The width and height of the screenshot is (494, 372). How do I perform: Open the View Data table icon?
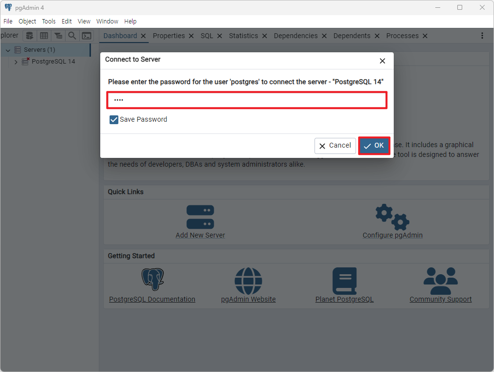click(x=44, y=36)
